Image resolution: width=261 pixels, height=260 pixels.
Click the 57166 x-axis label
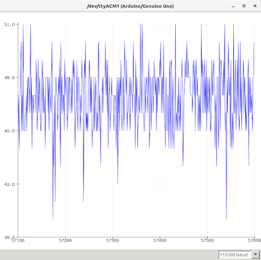(18, 240)
